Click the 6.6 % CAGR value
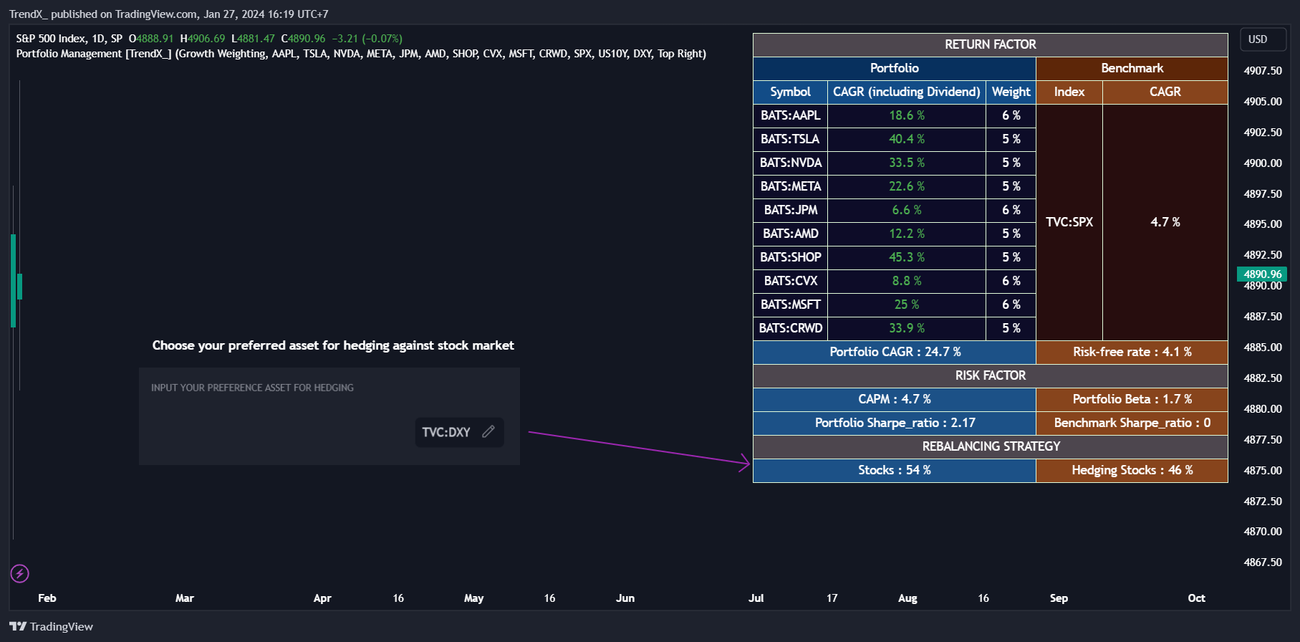1300x642 pixels. (x=907, y=210)
